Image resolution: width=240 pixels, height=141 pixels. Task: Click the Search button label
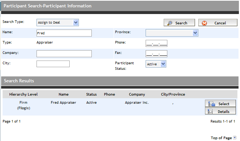point(181,23)
